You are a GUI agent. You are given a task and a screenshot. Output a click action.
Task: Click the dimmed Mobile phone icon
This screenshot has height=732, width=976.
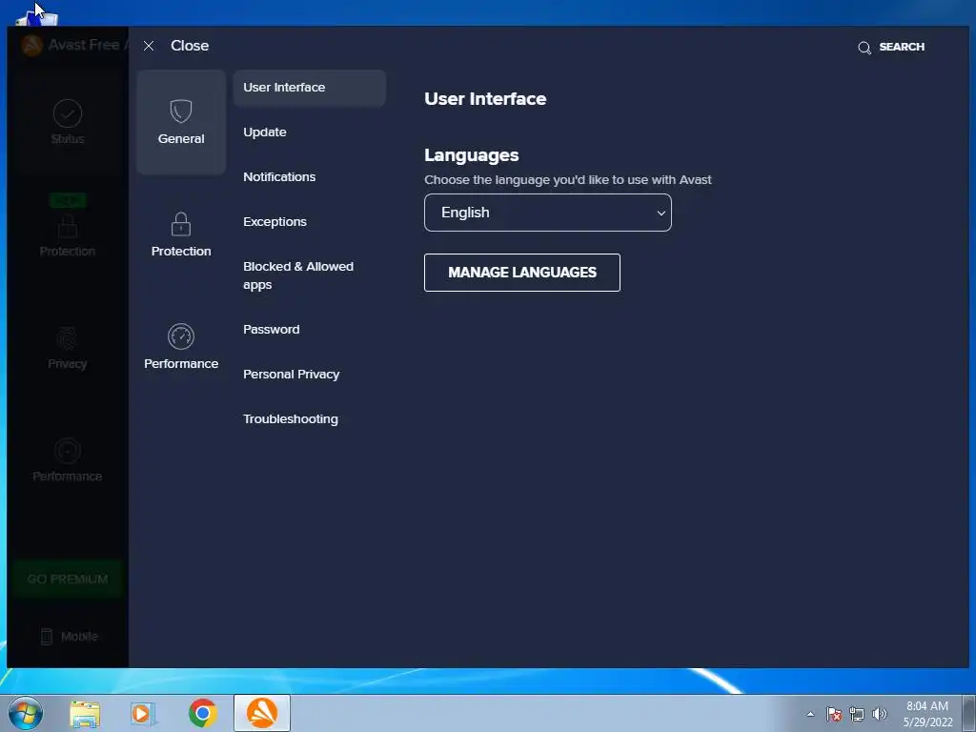pyautogui.click(x=46, y=637)
